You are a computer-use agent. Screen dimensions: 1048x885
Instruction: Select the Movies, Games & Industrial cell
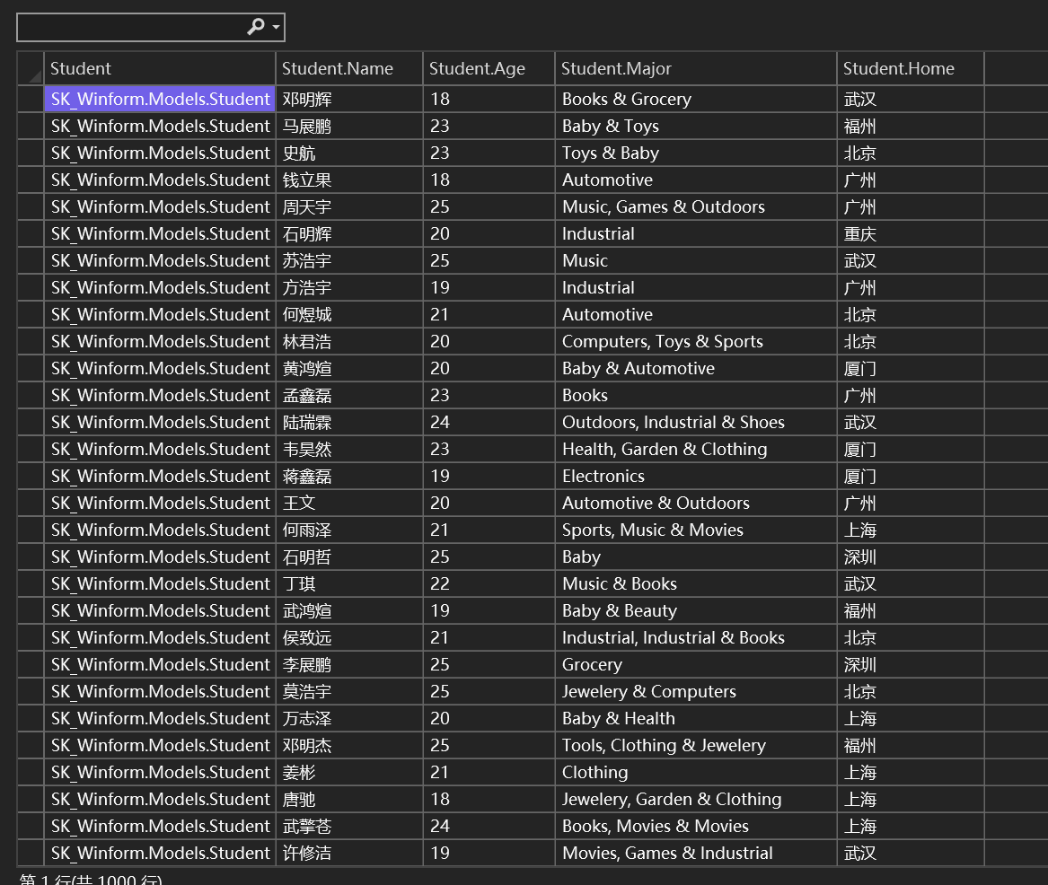[x=696, y=853]
